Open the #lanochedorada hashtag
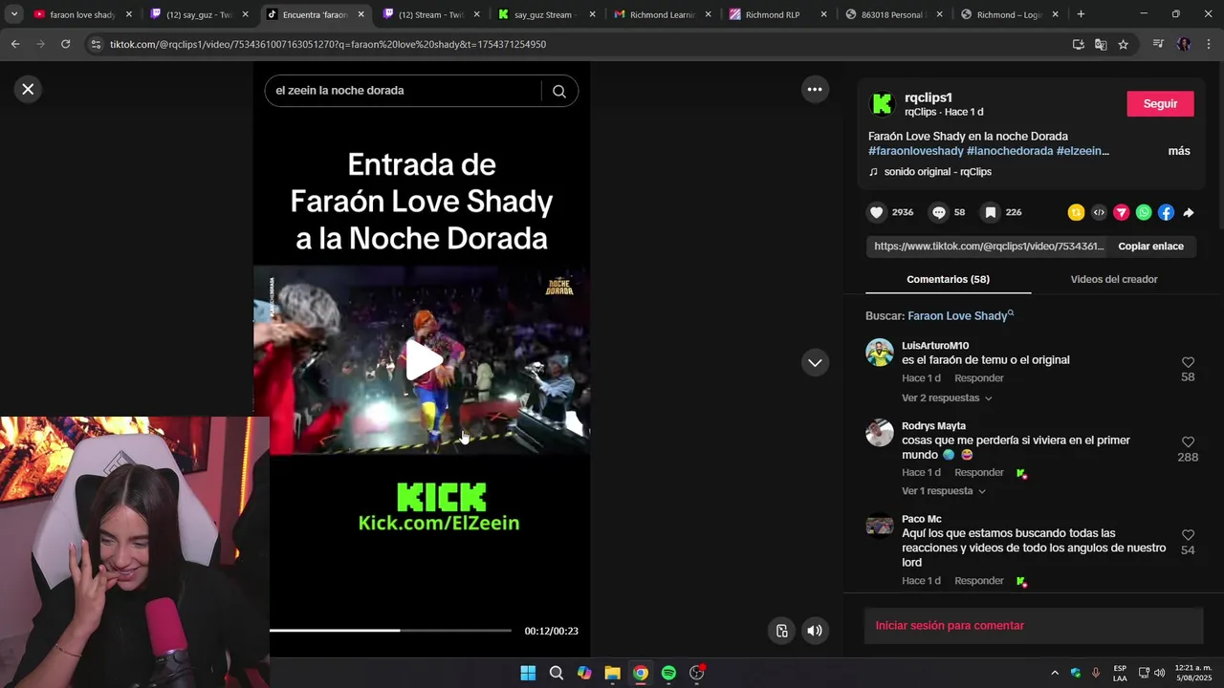Screen dimensions: 1224x688 (1010, 151)
